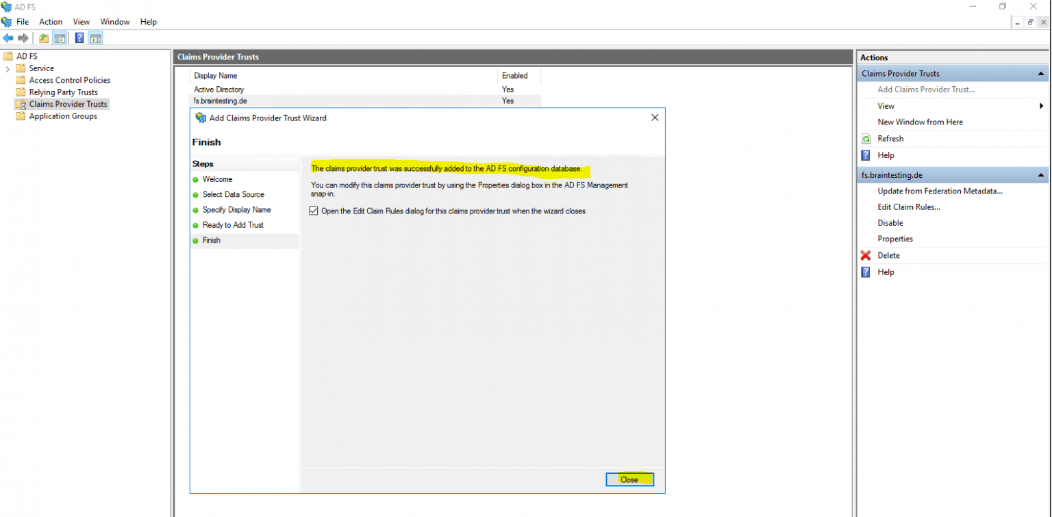Open toolbar Help via question mark icon

(x=79, y=38)
